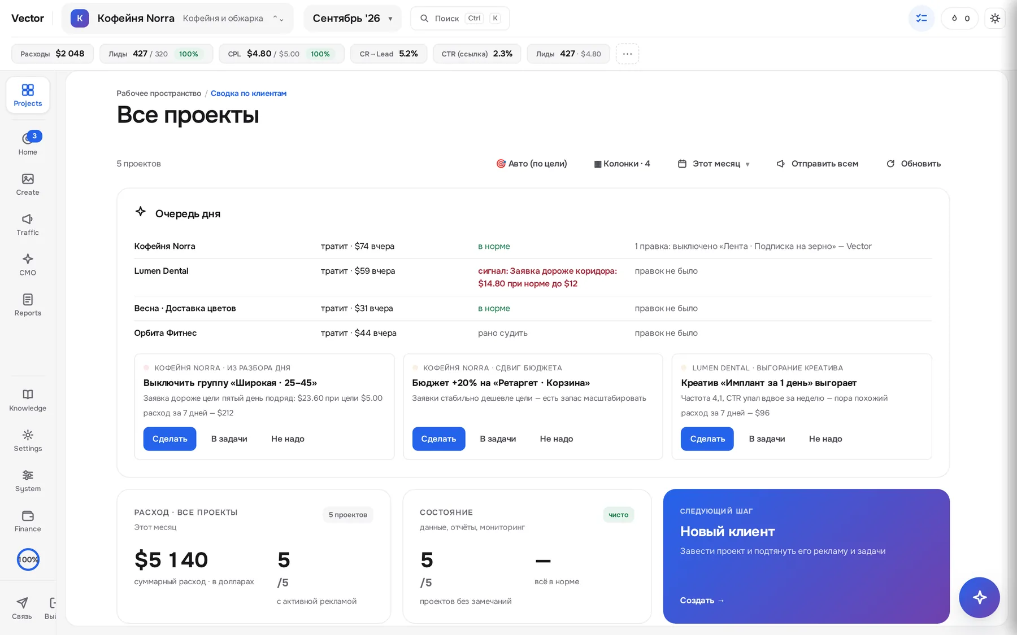Open the Орбита Фитнес queue row
Screen dimensions: 1017x635
point(533,333)
